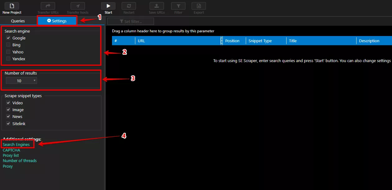The width and height of the screenshot is (392, 190).
Task: Open the Filter toolbar icon
Action: tap(178, 6)
